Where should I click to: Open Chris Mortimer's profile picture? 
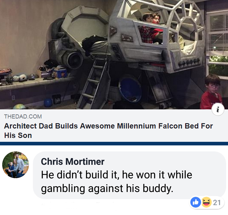click(16, 165)
